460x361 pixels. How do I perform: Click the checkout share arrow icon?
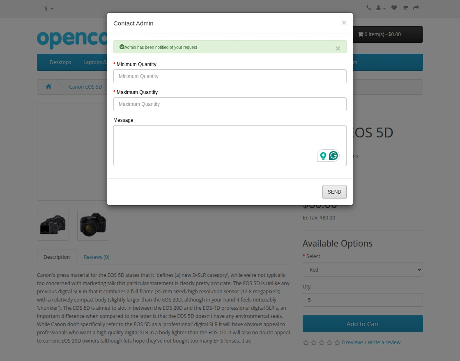click(x=416, y=8)
